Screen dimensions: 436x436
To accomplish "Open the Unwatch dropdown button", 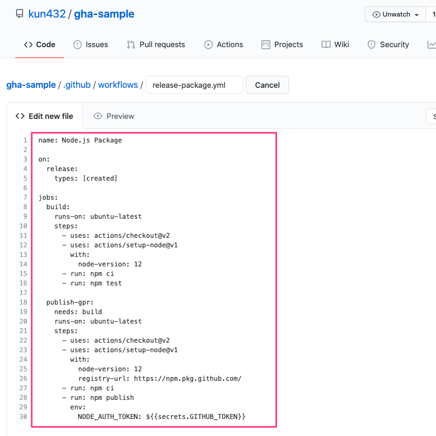I will 395,14.
